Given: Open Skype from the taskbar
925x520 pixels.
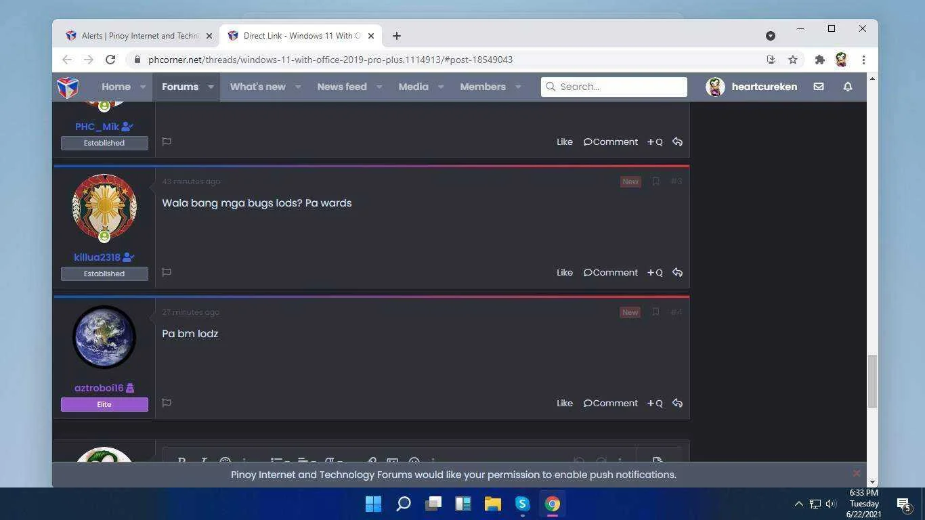Looking at the screenshot, I should pos(522,504).
